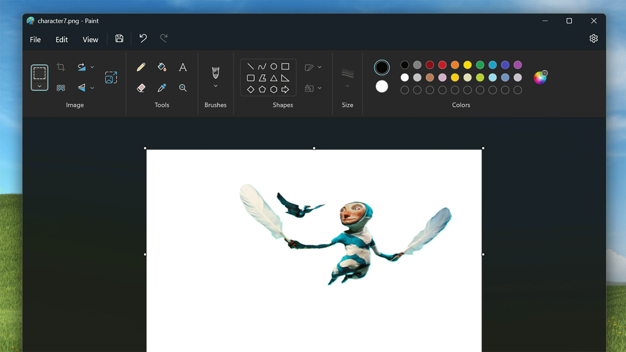626x352 pixels.
Task: Select the Diamond shape
Action: [250, 89]
